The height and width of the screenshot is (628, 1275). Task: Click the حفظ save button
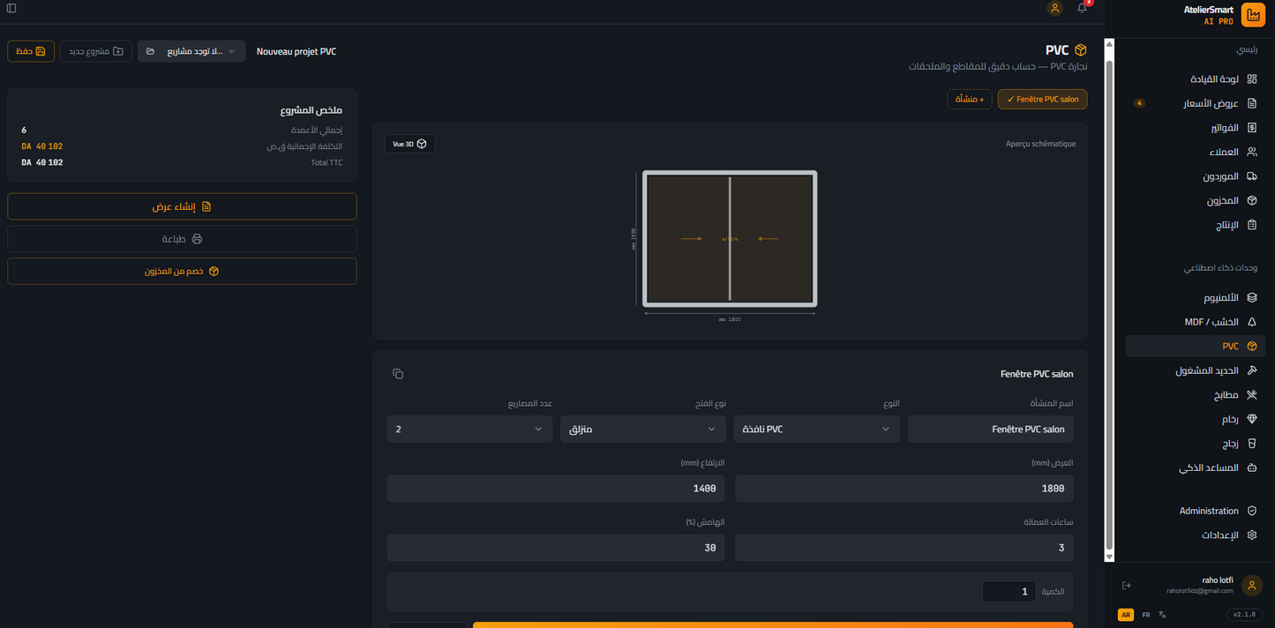coord(31,51)
